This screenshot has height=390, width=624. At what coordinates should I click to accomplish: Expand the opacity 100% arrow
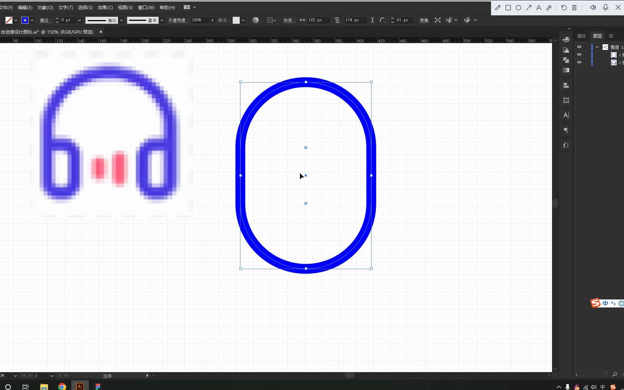pos(212,20)
